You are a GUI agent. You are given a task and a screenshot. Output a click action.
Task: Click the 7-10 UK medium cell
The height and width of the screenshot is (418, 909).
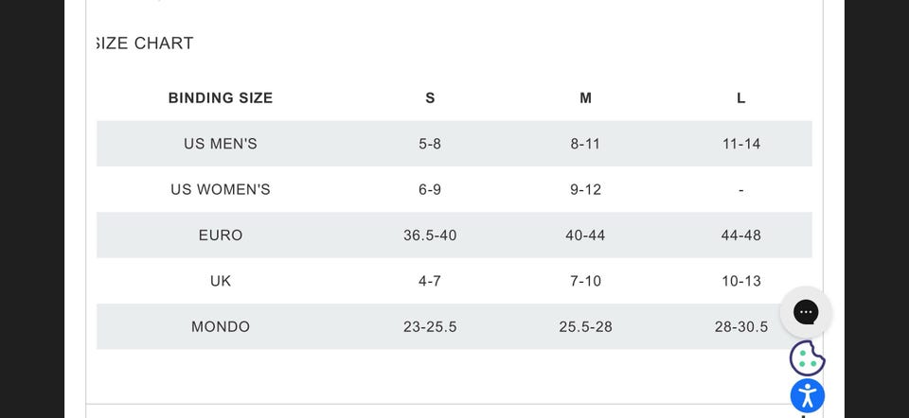(x=585, y=281)
